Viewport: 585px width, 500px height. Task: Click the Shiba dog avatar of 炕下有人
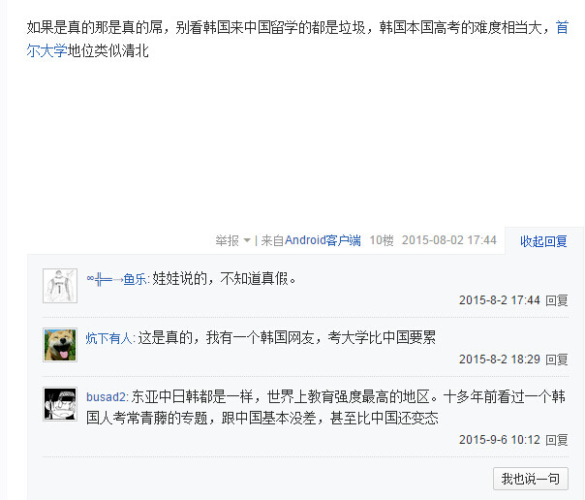60,345
